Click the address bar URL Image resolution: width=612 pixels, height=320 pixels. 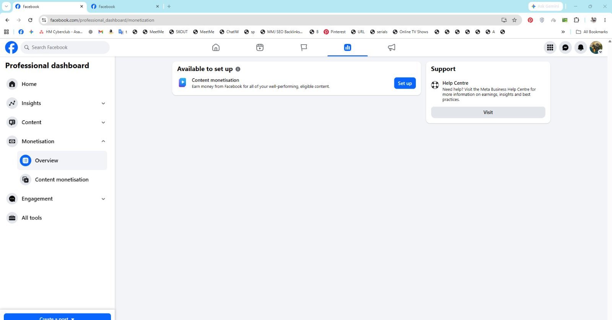[x=102, y=20]
